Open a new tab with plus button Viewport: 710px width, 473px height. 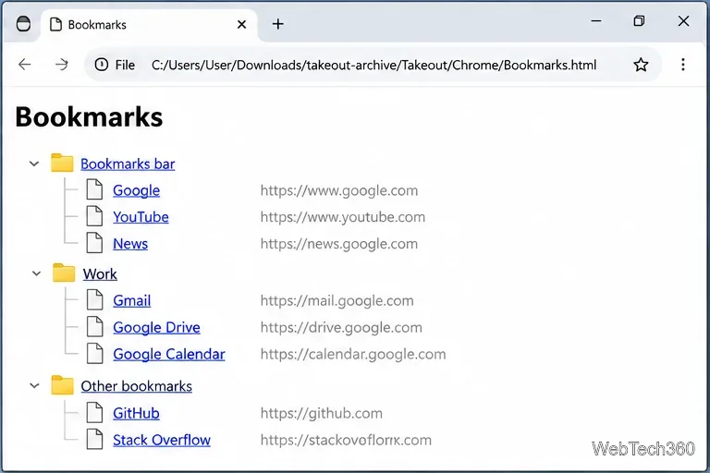point(278,24)
